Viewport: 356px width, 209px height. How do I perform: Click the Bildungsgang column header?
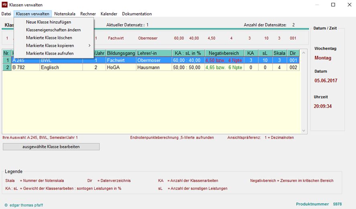121,53
